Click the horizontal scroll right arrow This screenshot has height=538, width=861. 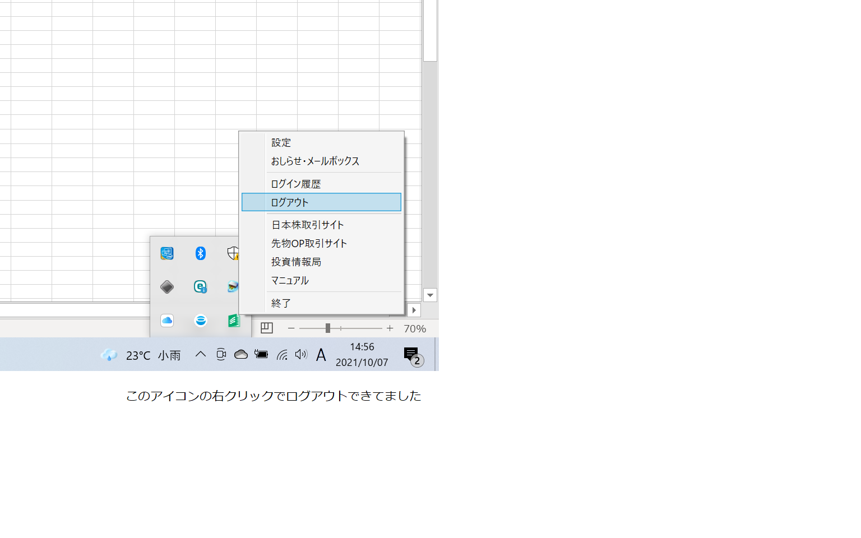414,310
